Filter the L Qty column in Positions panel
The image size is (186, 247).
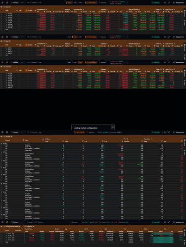coord(63,141)
